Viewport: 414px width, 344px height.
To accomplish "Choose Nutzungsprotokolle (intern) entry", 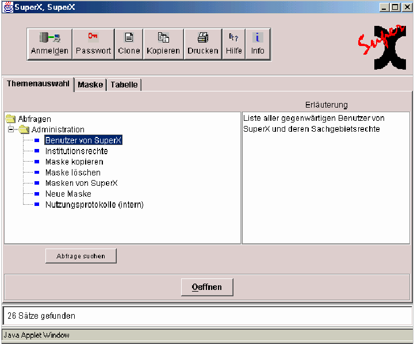I will click(x=94, y=204).
